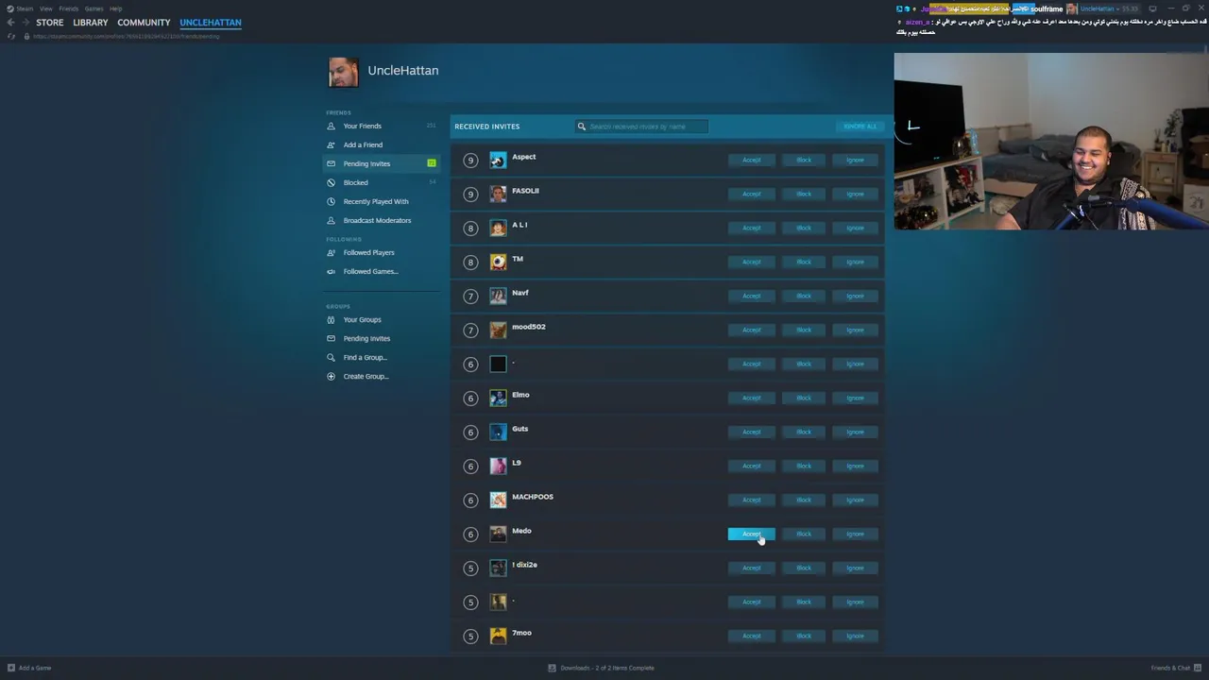
Task: Open the UncleHattan account dropdown
Action: [1103, 8]
